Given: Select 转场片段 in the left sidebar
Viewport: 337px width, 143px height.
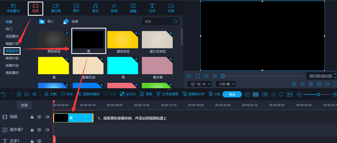Looking at the screenshot, I should point(12,58).
